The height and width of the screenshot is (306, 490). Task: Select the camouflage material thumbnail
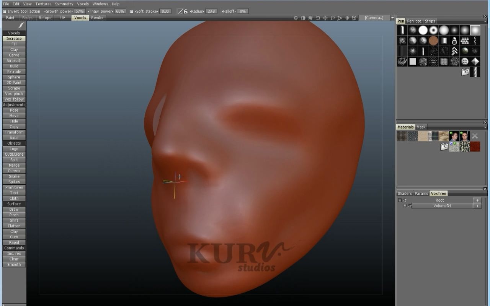(465, 146)
